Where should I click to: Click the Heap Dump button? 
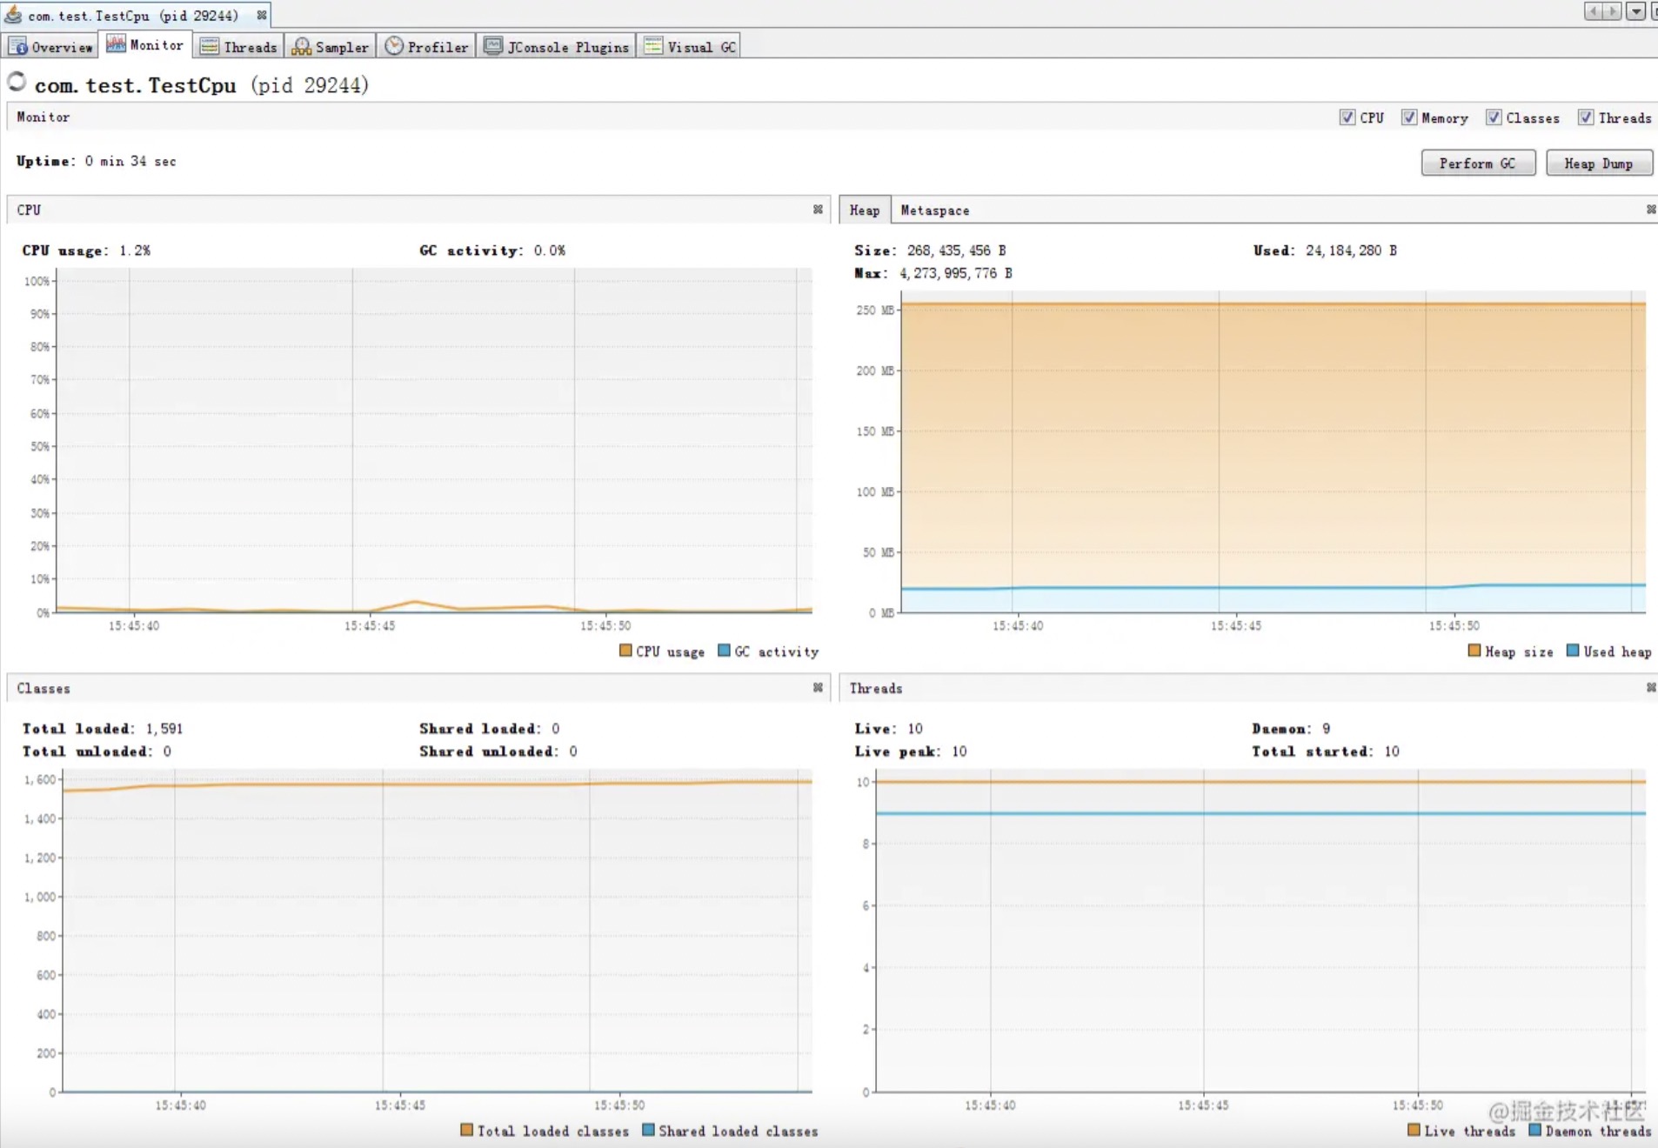coord(1599,164)
